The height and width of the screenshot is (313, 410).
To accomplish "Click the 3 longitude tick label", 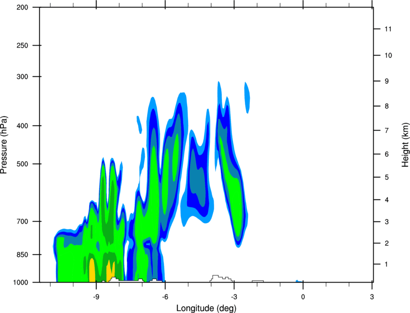I will coord(372,297).
